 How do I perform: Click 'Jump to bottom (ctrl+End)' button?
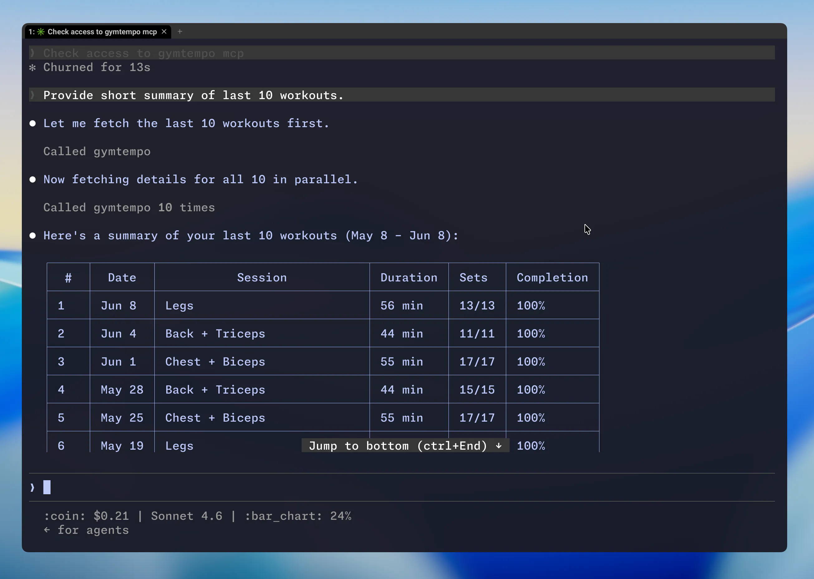pos(405,446)
